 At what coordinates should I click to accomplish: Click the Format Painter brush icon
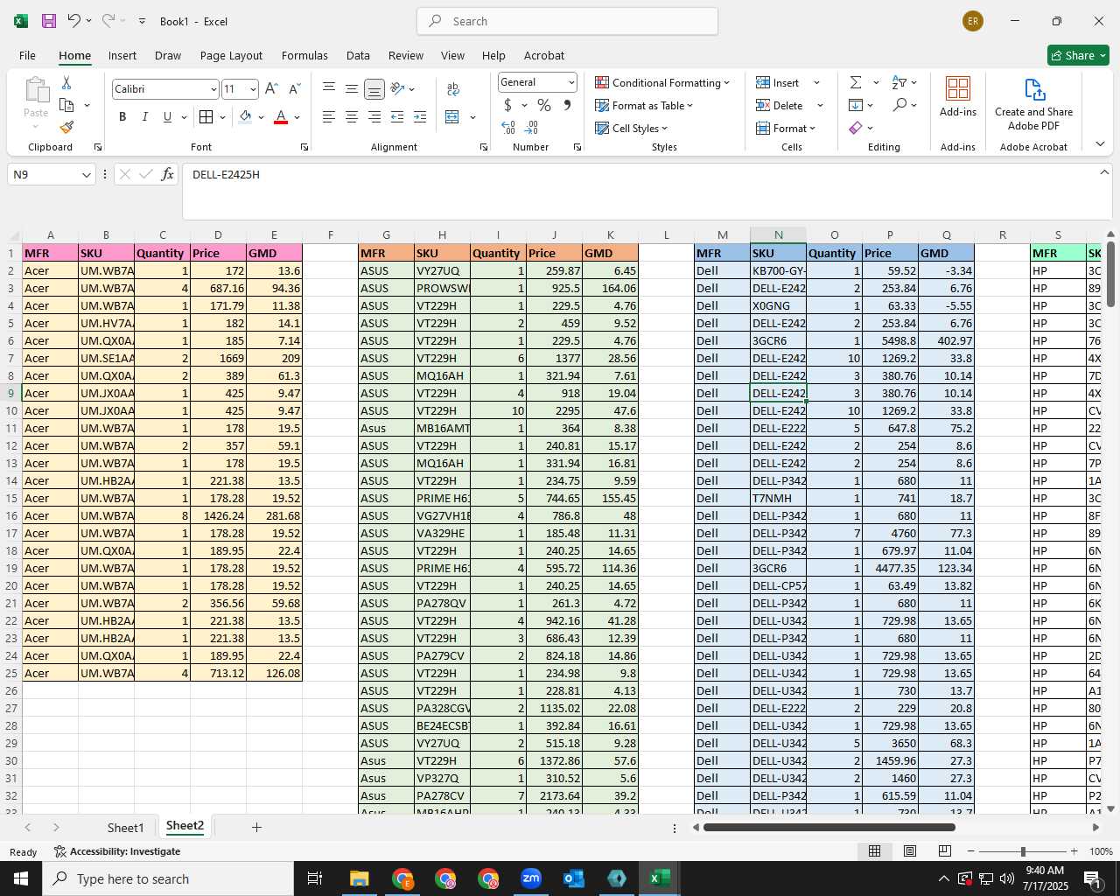pos(66,128)
